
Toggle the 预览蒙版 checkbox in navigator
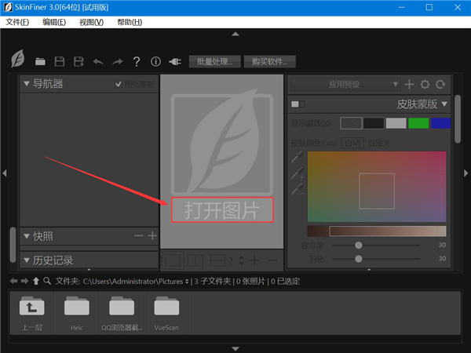(119, 84)
